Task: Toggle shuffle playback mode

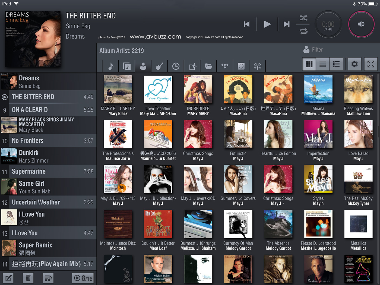Action: click(303, 18)
